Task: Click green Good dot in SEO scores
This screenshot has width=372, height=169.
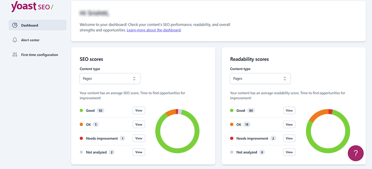Action: coord(81,110)
